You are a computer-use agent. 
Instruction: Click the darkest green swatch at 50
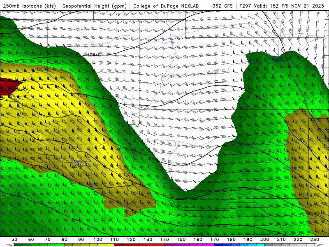(x=19, y=245)
